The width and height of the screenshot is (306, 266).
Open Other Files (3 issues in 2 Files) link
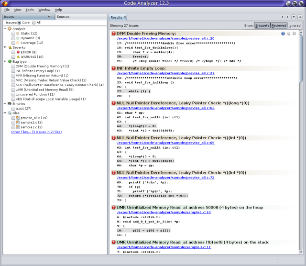point(36,132)
